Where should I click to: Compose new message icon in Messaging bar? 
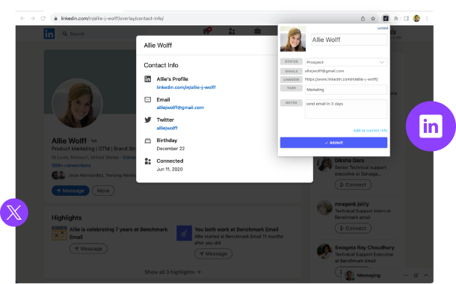[x=416, y=275]
